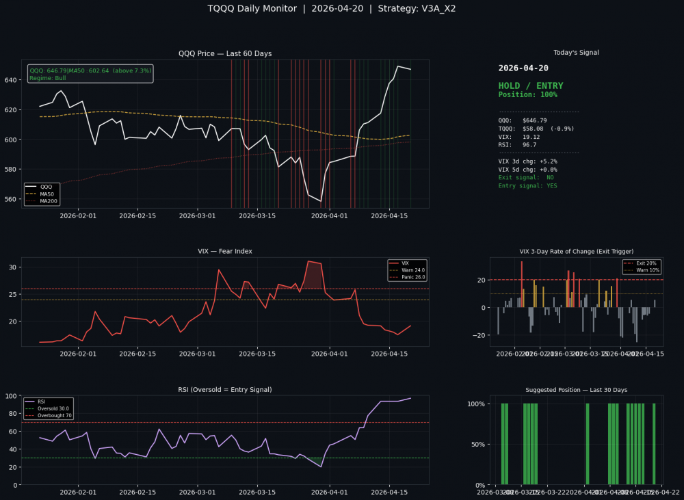Click the red VIX legend line swatch

click(394, 263)
